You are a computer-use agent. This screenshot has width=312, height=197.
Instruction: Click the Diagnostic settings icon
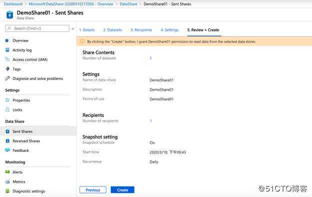pos(7,191)
